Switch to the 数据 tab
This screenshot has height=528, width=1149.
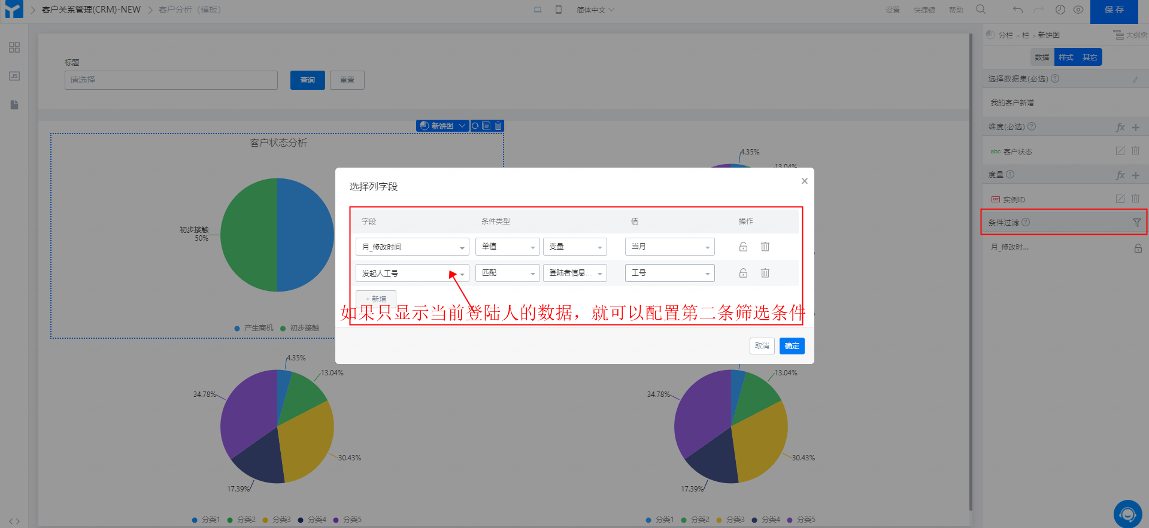click(1042, 57)
